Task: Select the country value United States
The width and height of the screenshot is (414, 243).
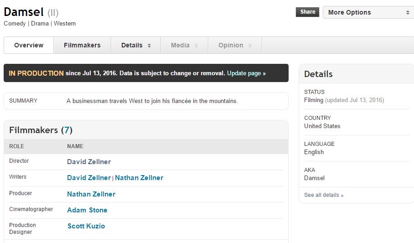Action: click(322, 126)
